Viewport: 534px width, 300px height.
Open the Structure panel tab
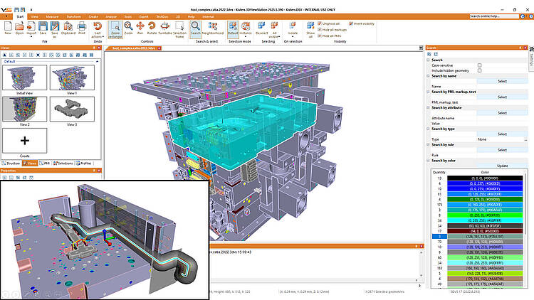click(x=12, y=164)
